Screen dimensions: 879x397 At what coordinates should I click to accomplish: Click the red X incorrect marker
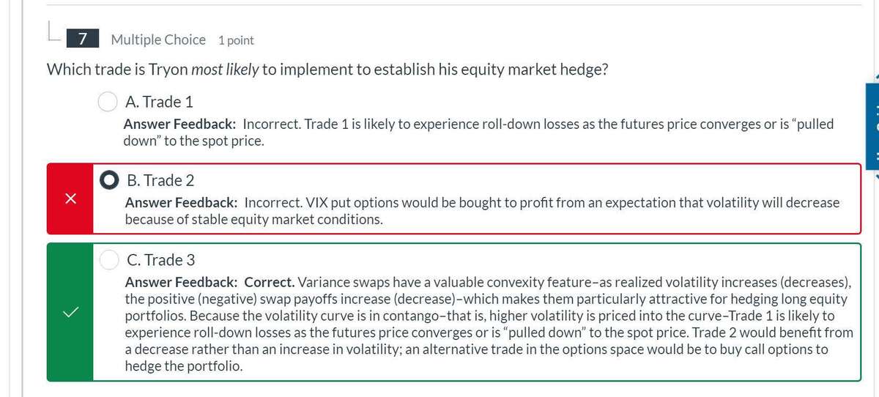pyautogui.click(x=70, y=198)
